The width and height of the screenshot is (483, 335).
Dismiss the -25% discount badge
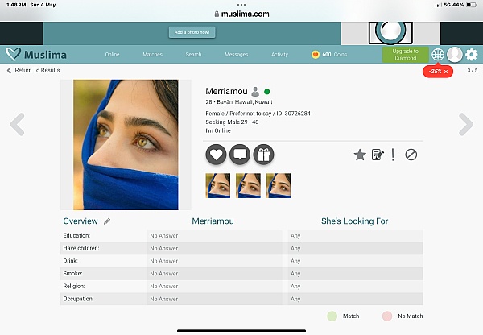[x=446, y=72]
